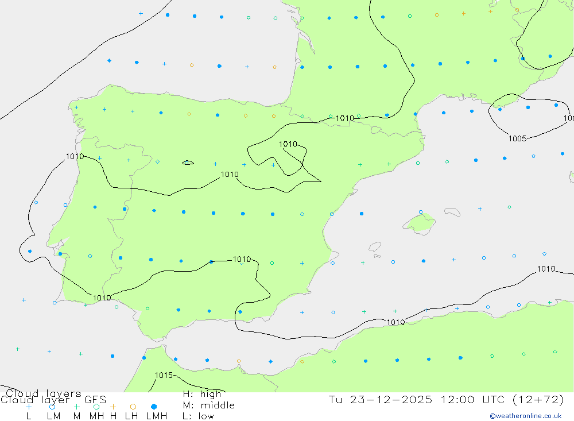Click the 'Cloud layer GFS' title text
This screenshot has width=574, height=421.
point(53,400)
